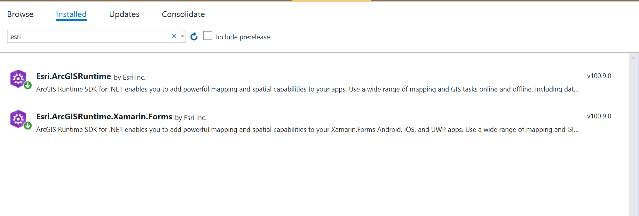This screenshot has height=216, width=639.
Task: Refresh the package list
Action: tap(194, 36)
